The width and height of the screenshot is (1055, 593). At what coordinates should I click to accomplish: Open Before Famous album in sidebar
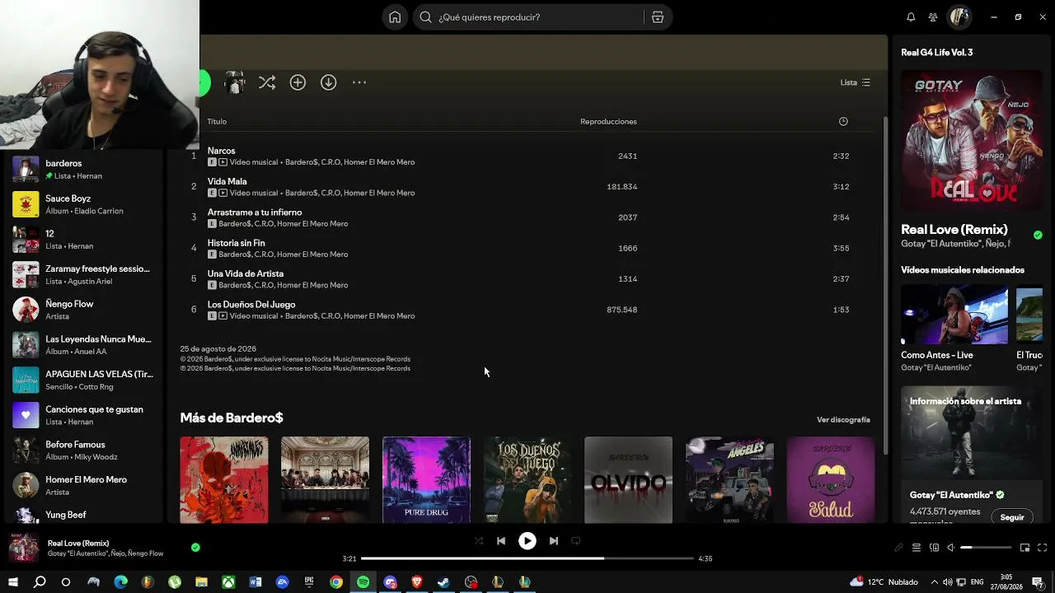82,451
